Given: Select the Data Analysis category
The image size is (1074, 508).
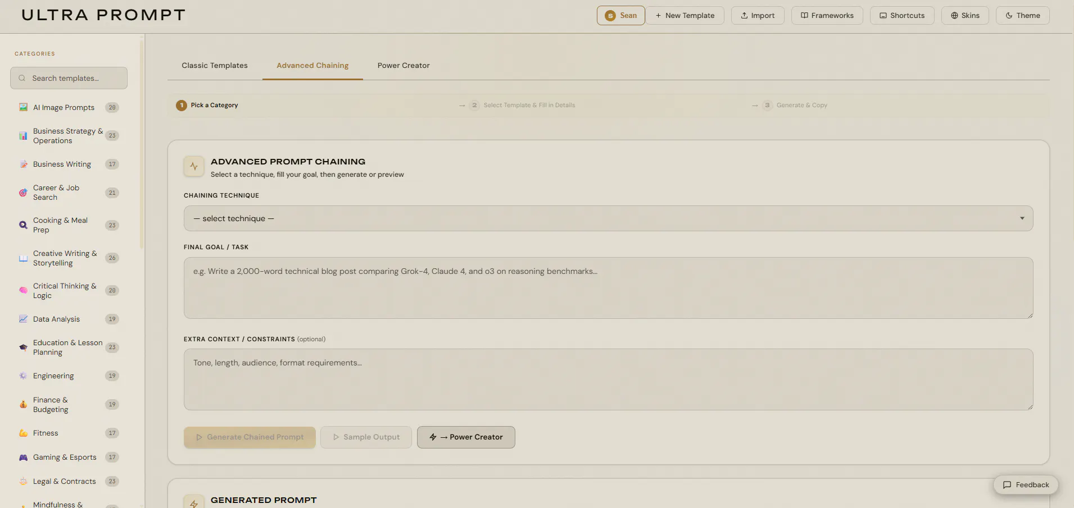Looking at the screenshot, I should [x=69, y=319].
